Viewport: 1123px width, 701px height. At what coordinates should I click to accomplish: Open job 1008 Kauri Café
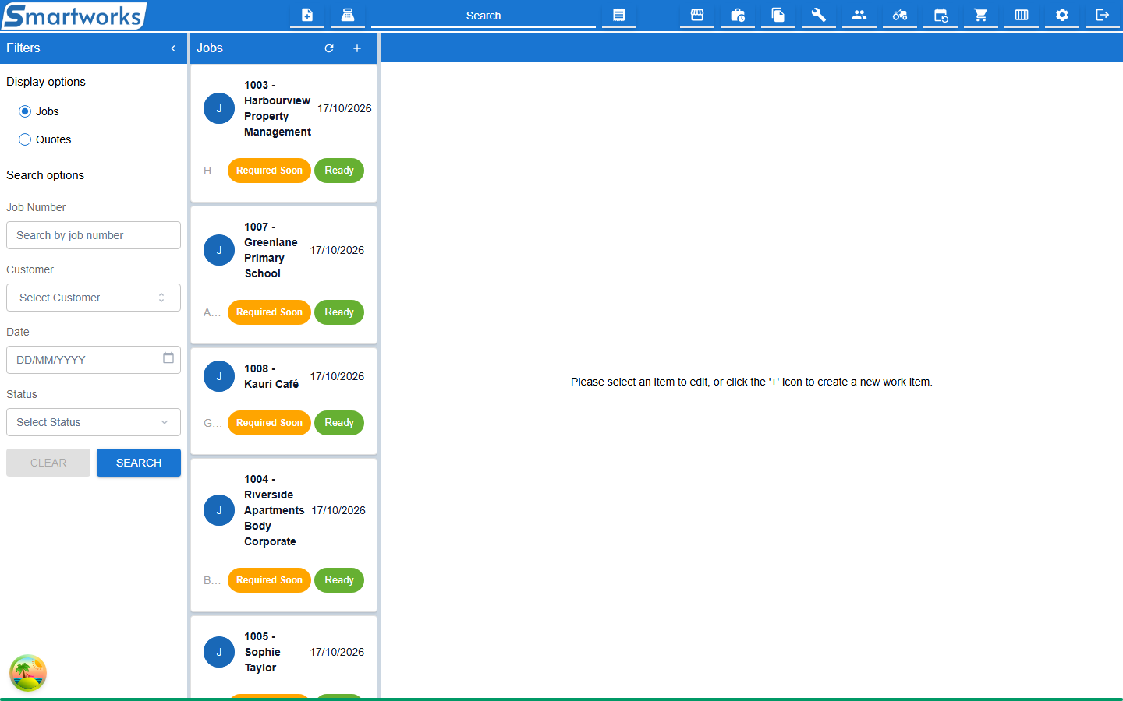284,401
